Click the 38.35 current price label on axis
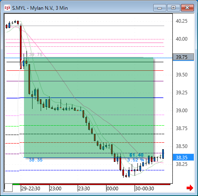The width and height of the screenshot is (198, 196). click(x=183, y=157)
